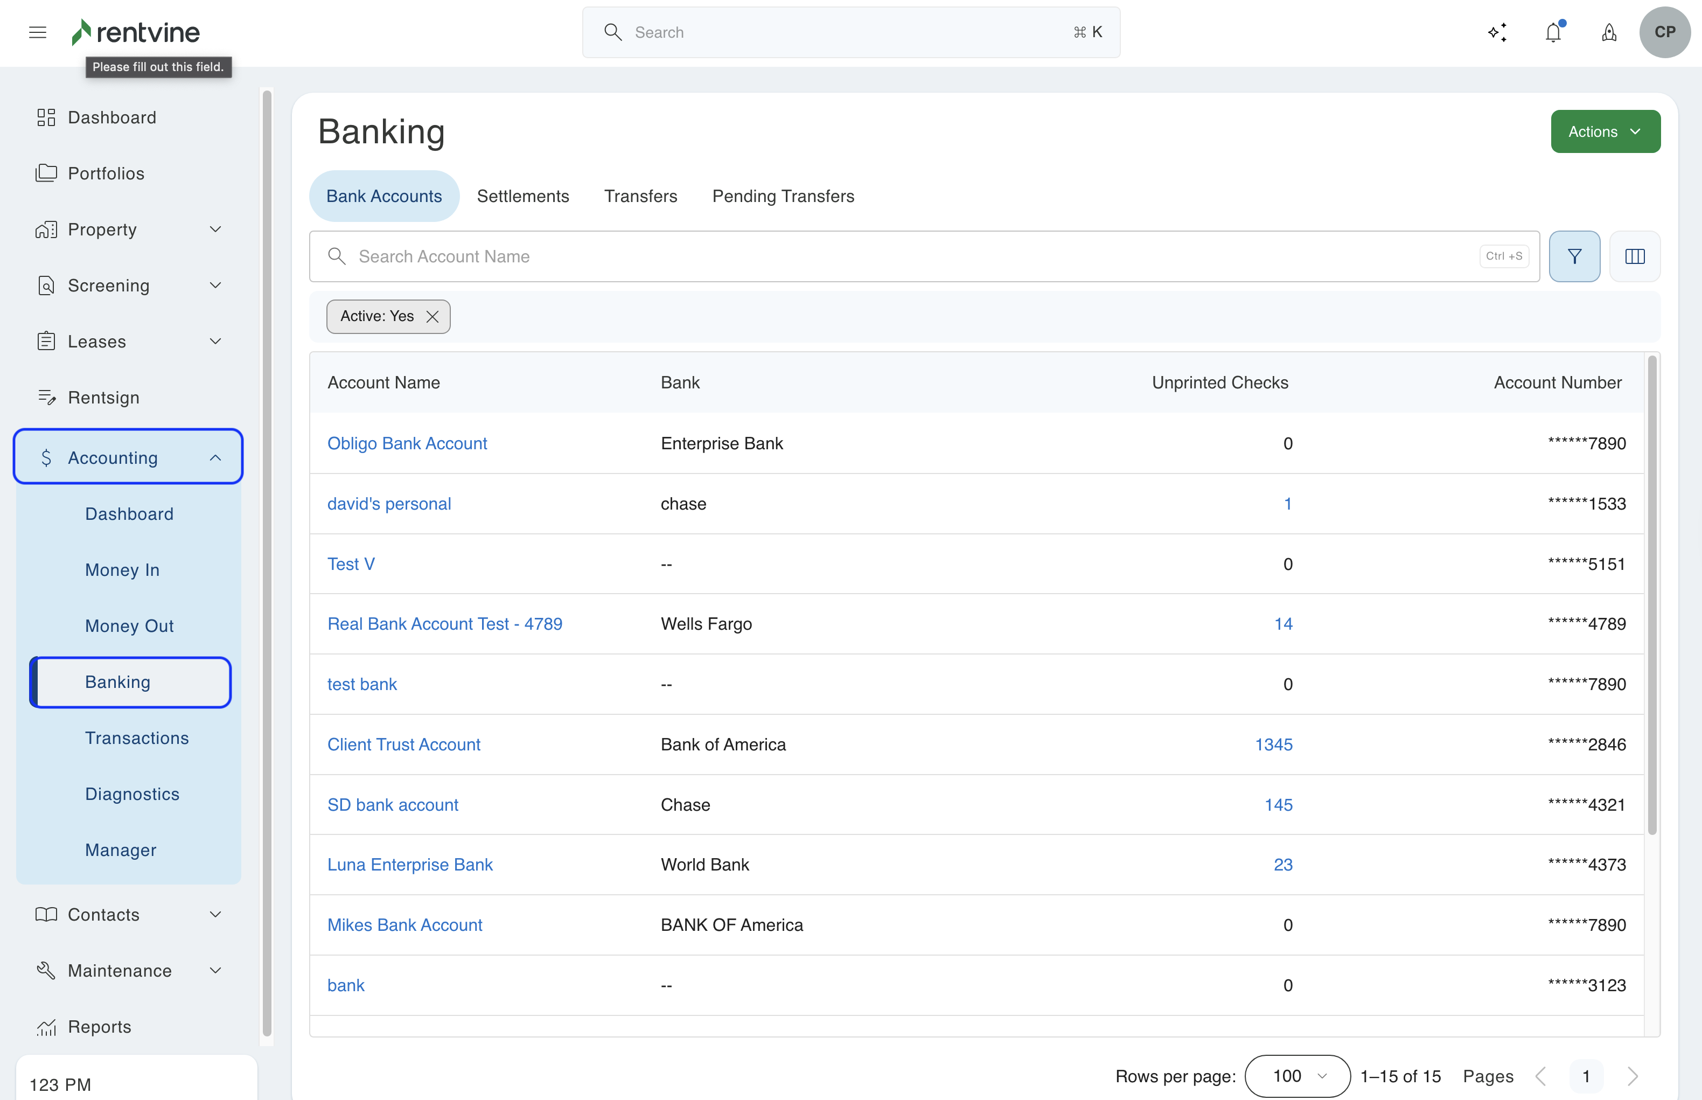The height and width of the screenshot is (1100, 1702).
Task: Open the Actions dropdown button
Action: pos(1605,131)
